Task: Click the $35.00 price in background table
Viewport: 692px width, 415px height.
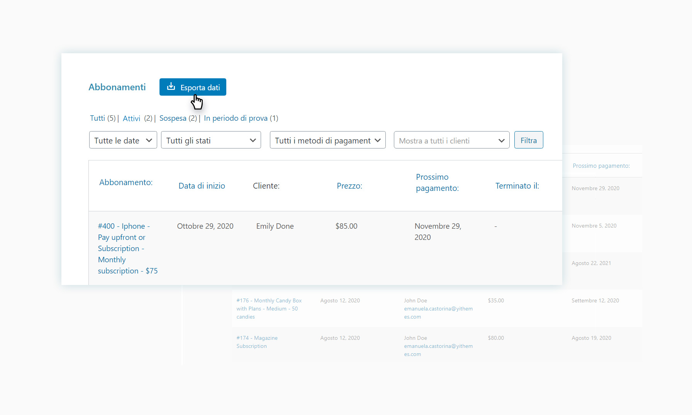Action: coord(496,300)
